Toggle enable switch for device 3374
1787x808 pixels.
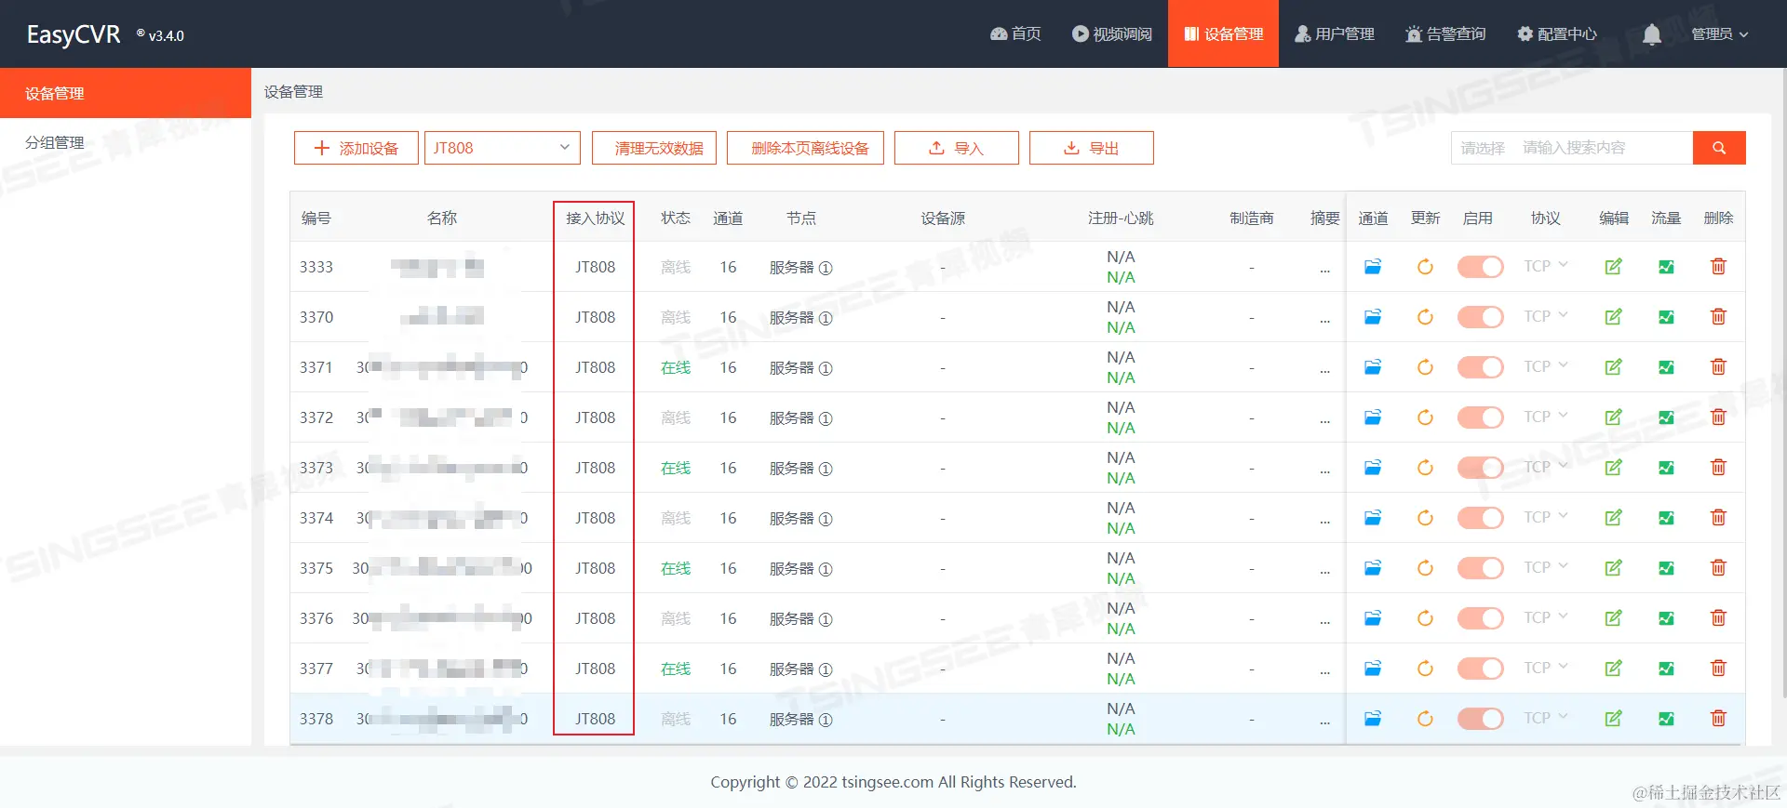point(1480,518)
